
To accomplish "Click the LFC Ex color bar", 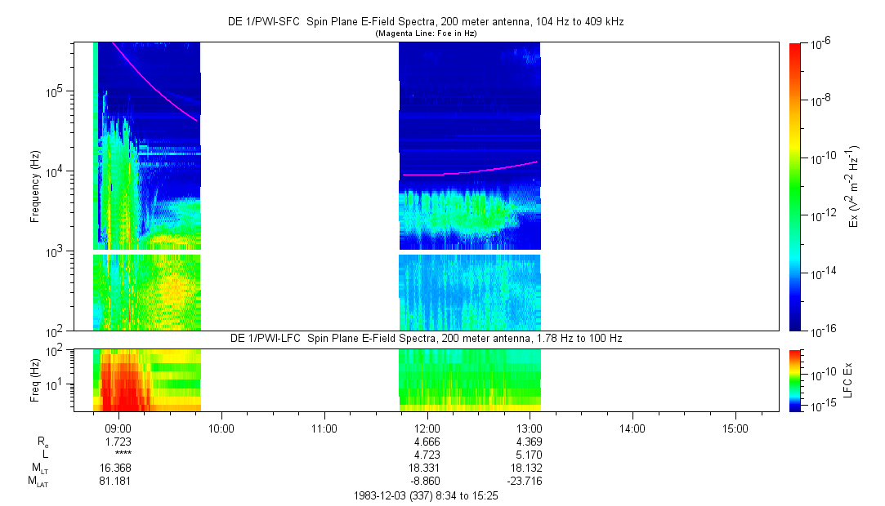I will coord(794,380).
